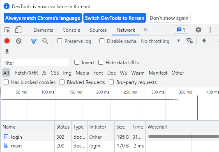Click the info icon in language banner
This screenshot has width=219, height=152.
pos(7,7)
